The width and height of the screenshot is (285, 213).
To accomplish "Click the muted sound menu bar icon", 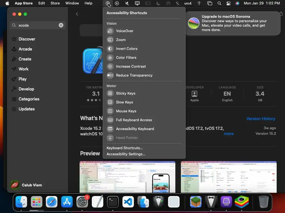I will click(127, 3).
